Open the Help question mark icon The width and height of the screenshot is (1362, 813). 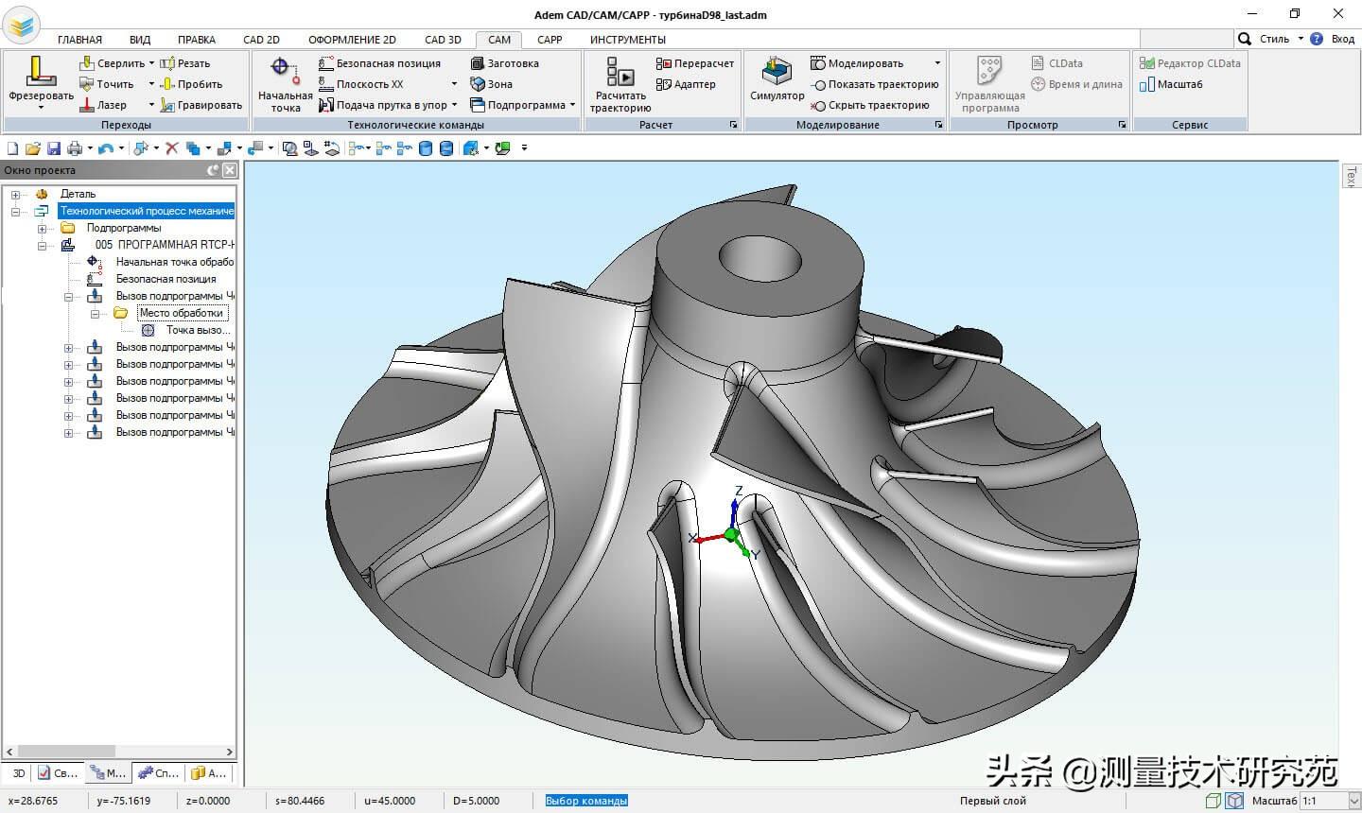pos(1317,39)
